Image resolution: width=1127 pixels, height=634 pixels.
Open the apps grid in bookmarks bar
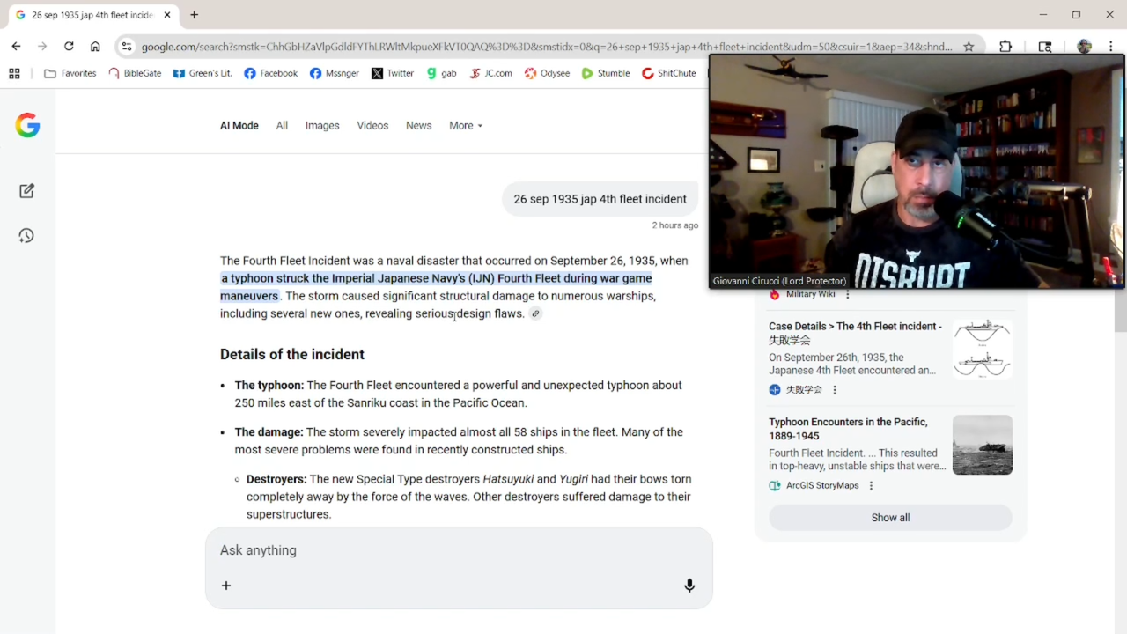pyautogui.click(x=14, y=74)
